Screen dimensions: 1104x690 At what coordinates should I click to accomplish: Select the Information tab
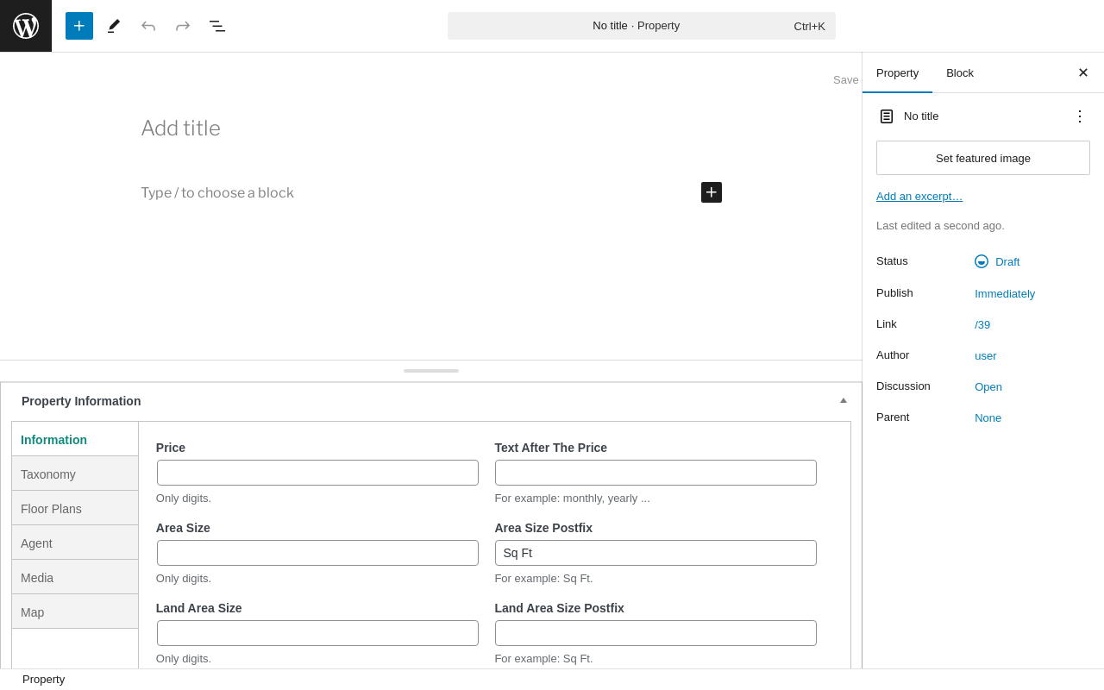point(75,439)
